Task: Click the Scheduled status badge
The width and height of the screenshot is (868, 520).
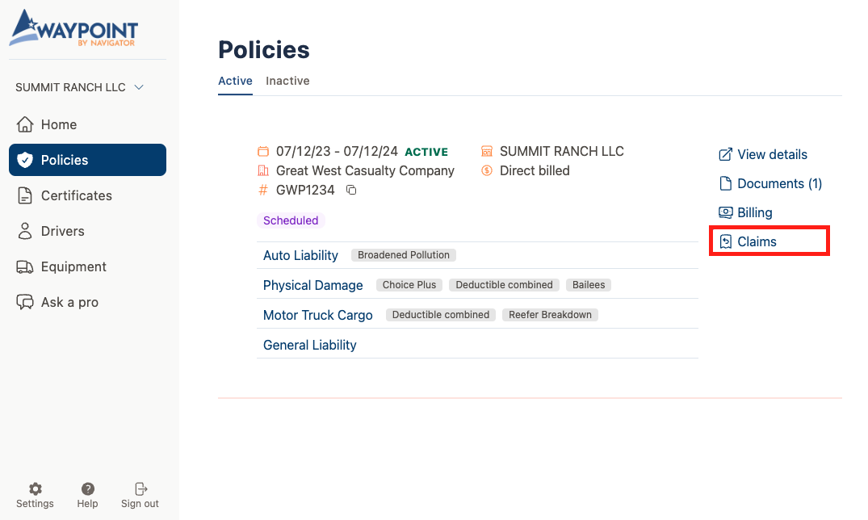Action: point(290,220)
